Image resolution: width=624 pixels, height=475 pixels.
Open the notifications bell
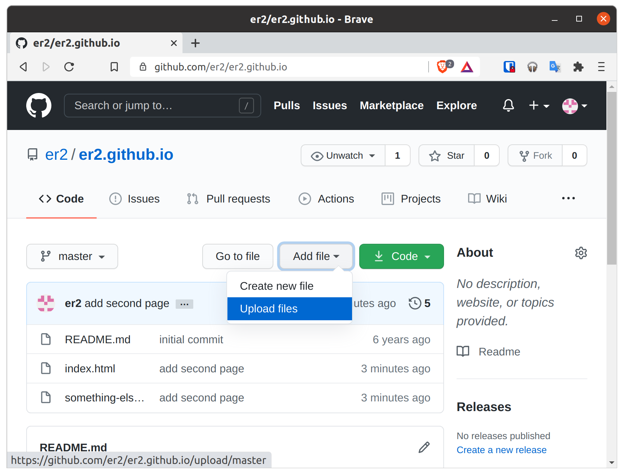(508, 106)
